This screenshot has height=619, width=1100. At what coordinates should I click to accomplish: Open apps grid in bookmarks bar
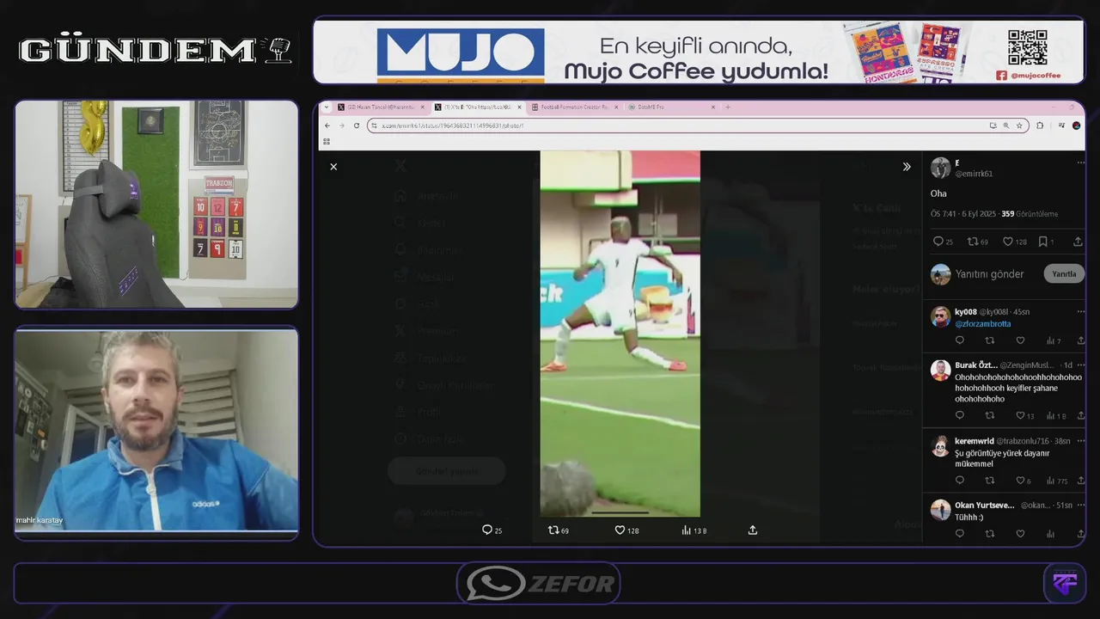(x=327, y=141)
